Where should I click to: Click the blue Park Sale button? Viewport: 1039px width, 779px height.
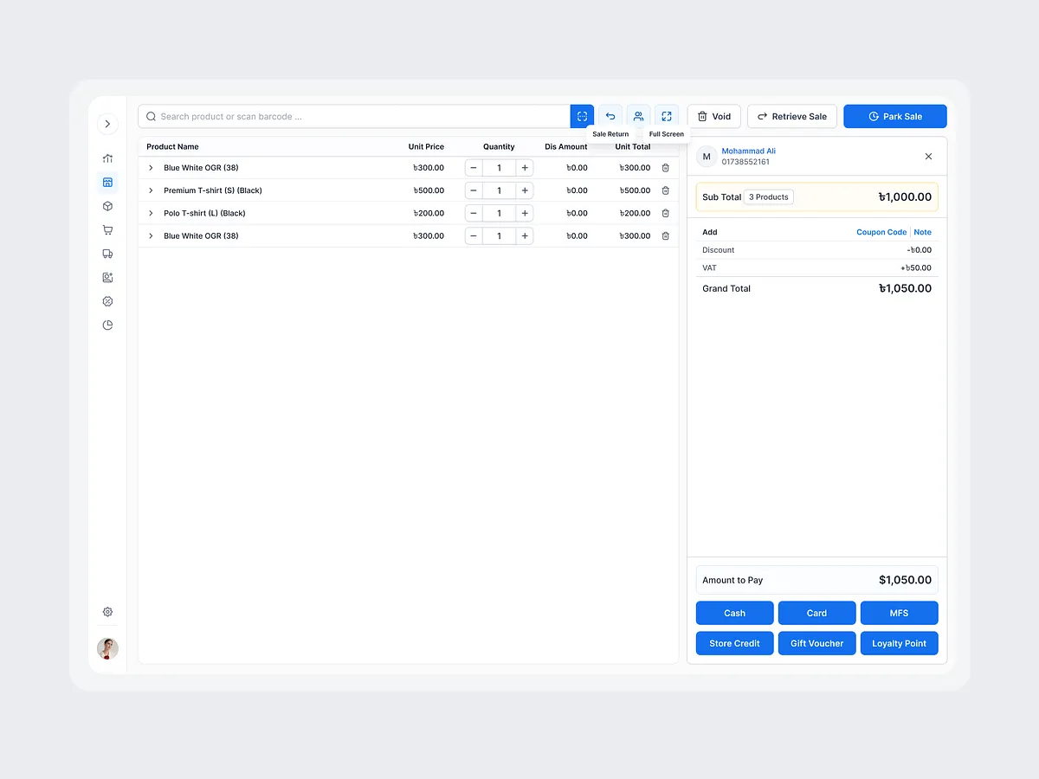coord(894,116)
